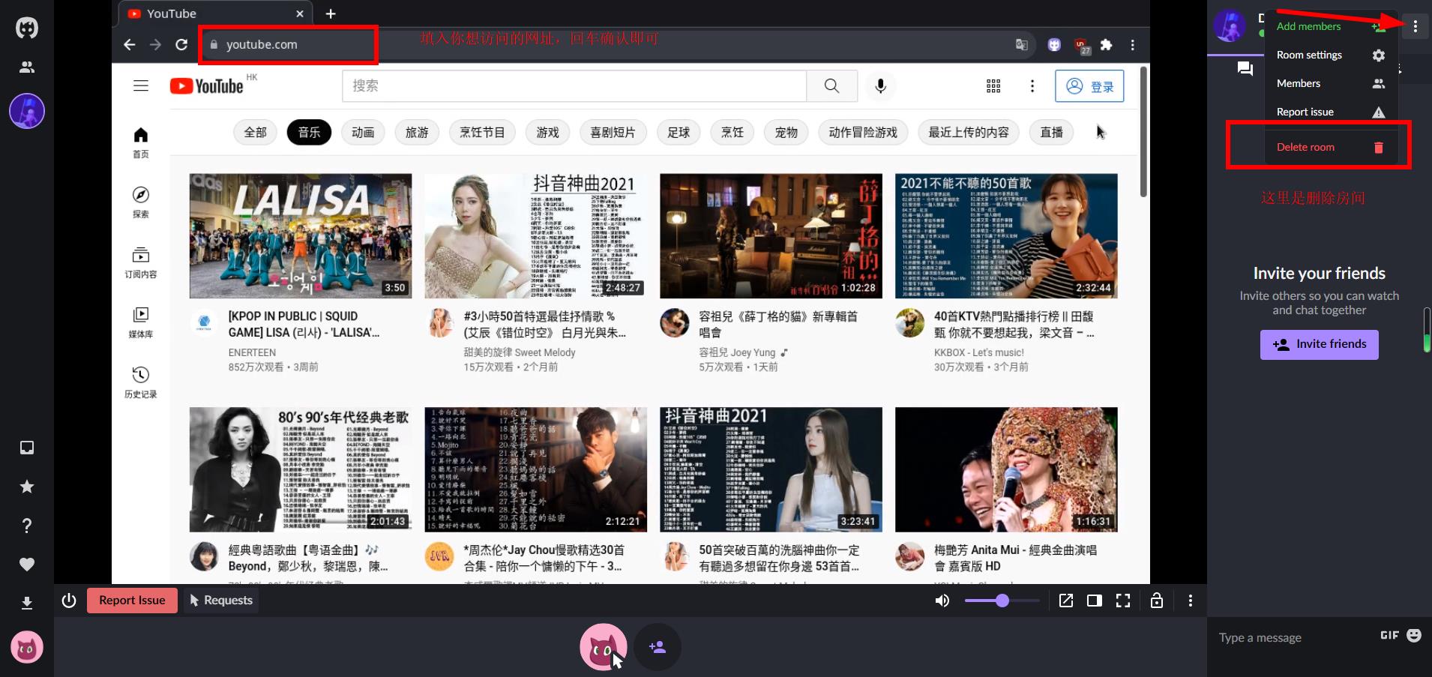Open the Chrome three-dot browser menu
Image resolution: width=1432 pixels, height=677 pixels.
coord(1132,45)
